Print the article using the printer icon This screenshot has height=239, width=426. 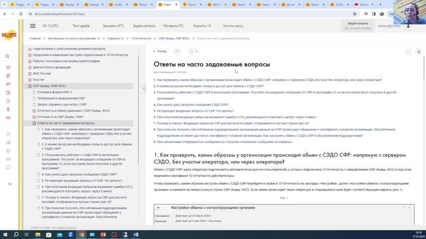tap(419, 52)
